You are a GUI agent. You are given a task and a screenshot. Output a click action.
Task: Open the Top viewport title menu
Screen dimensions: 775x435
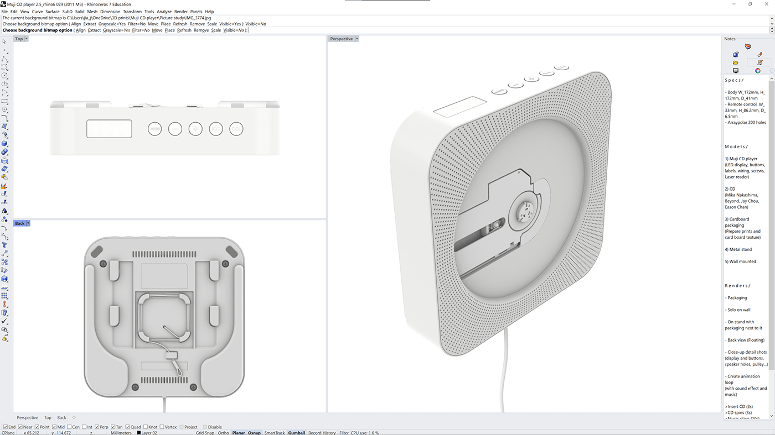pos(26,38)
